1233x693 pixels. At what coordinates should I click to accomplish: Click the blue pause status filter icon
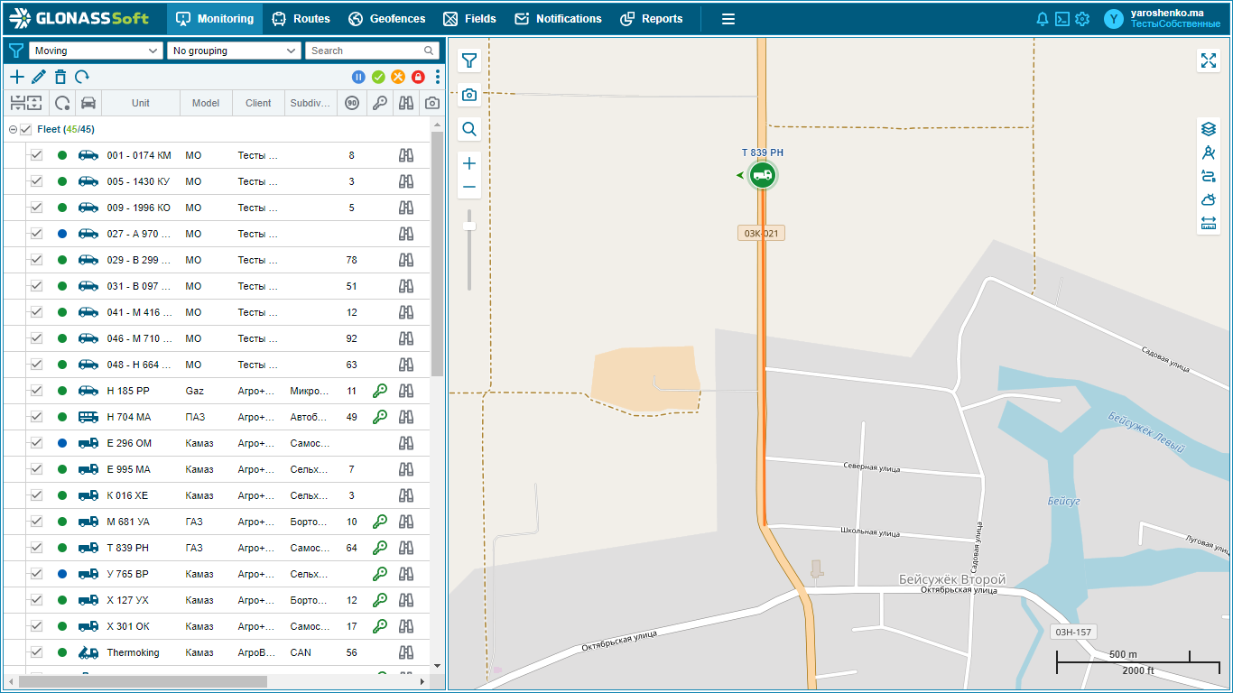(358, 78)
